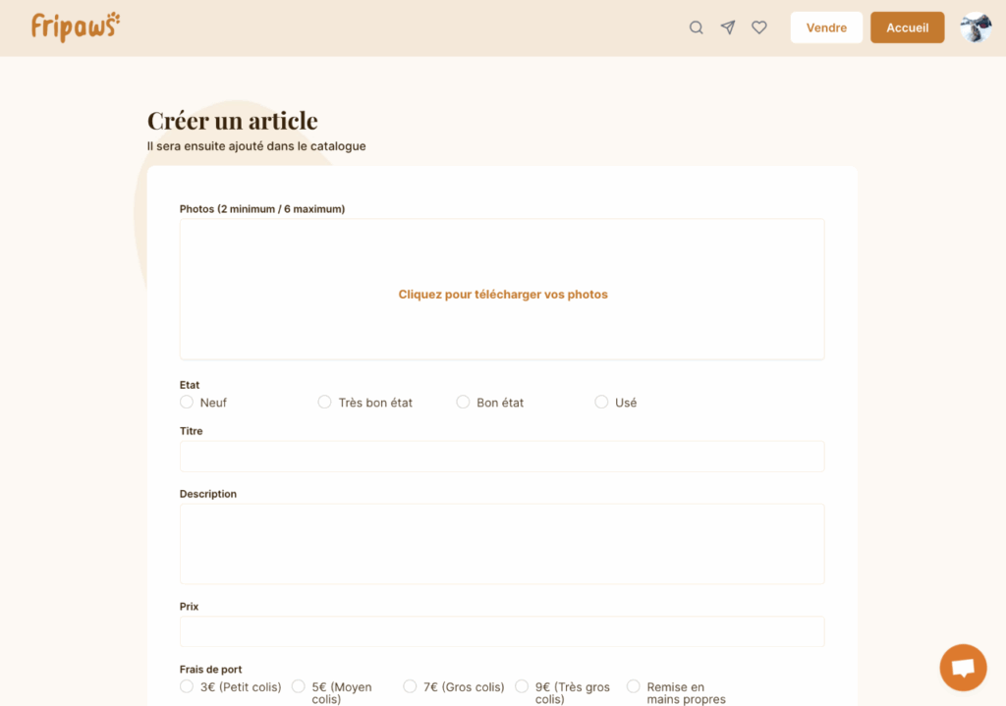Choose Remise en mains propres option
1006x706 pixels.
pos(634,686)
